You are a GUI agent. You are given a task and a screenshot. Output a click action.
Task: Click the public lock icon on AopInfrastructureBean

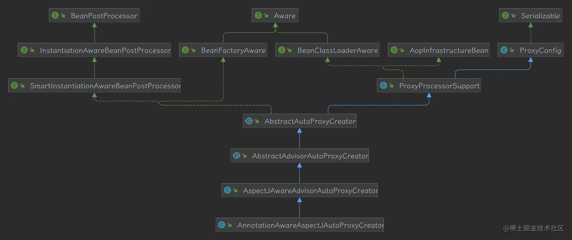coord(401,50)
